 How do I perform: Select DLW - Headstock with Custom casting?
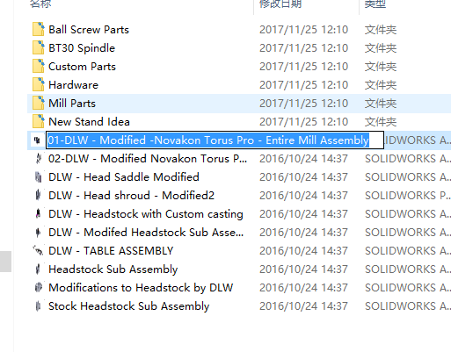146,214
